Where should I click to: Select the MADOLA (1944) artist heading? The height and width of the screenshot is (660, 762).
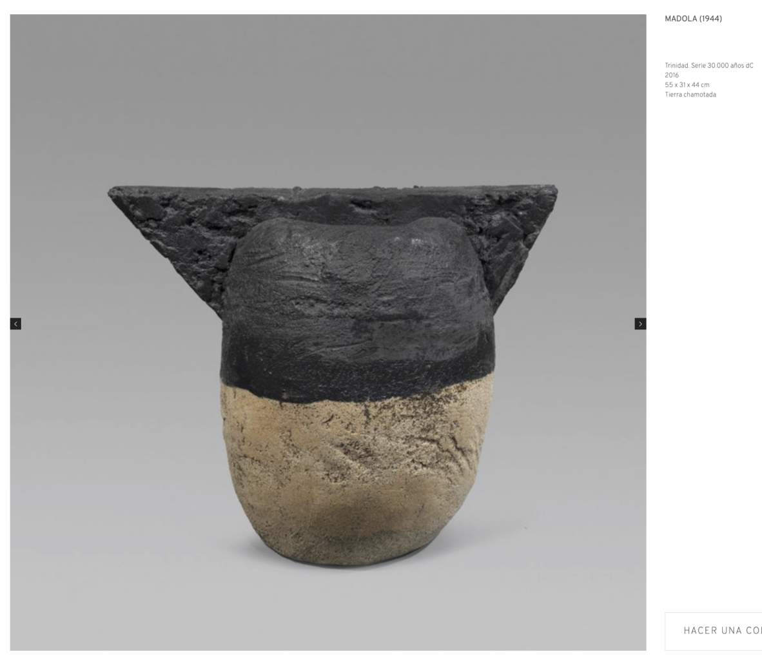[693, 19]
